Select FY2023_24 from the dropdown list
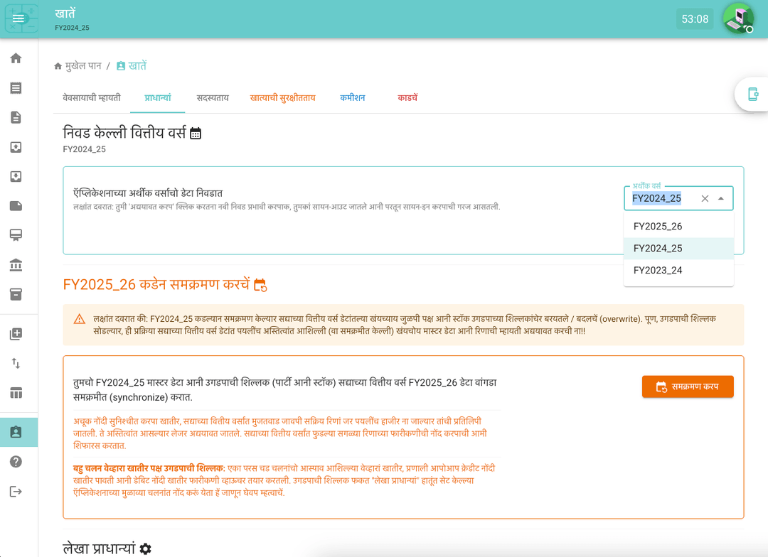 tap(658, 271)
